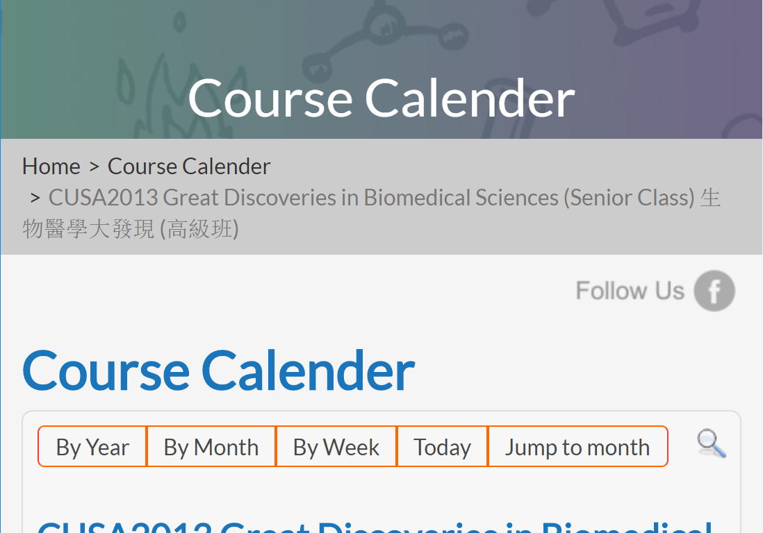The width and height of the screenshot is (763, 533).
Task: Click the white Course Calender banner title
Action: click(381, 99)
